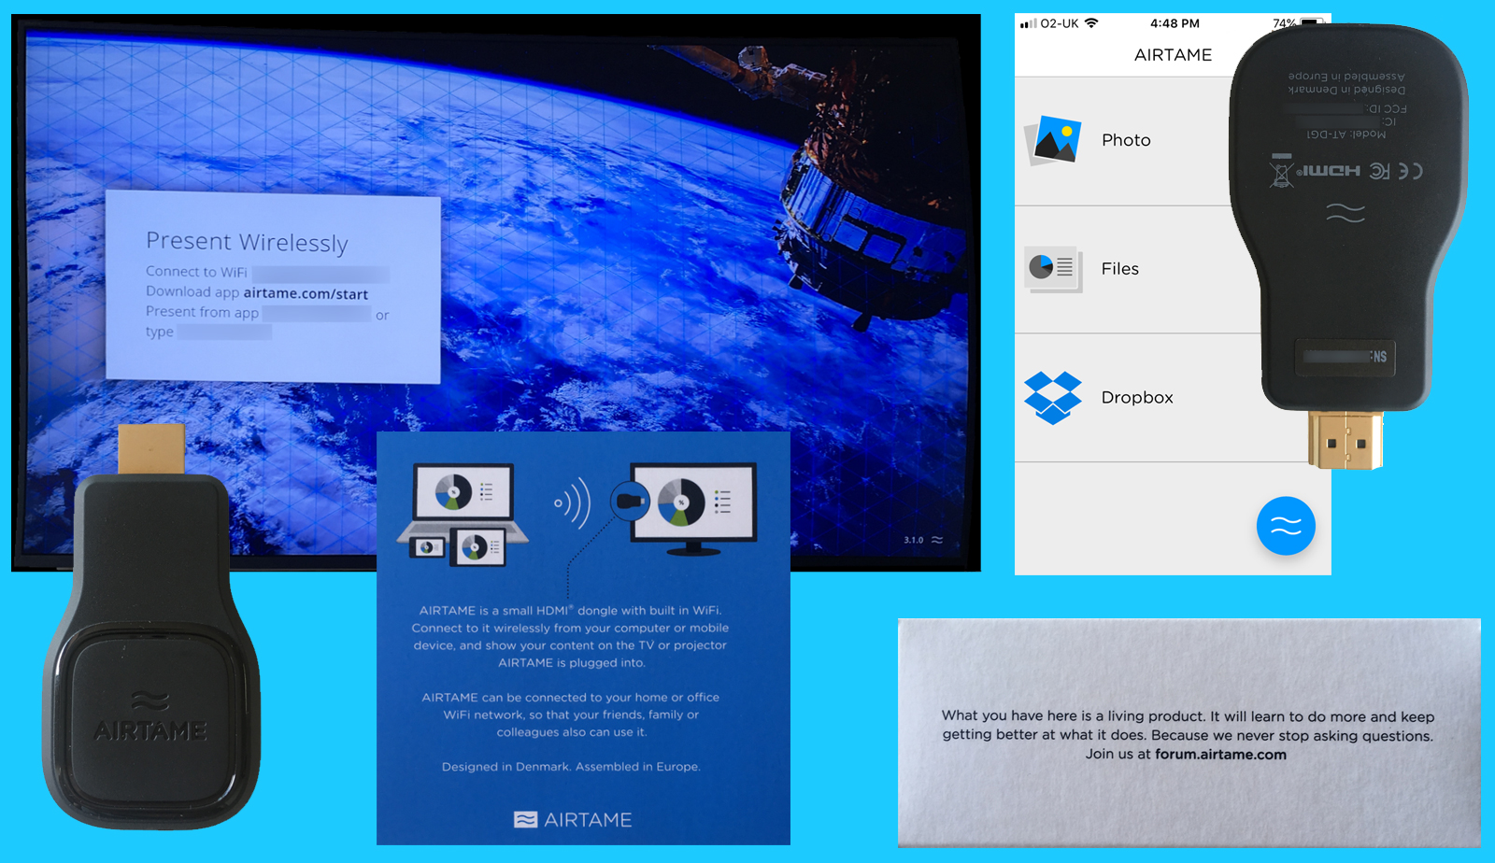Tap the blue round Airtame stream button
This screenshot has width=1495, height=863.
click(1286, 526)
